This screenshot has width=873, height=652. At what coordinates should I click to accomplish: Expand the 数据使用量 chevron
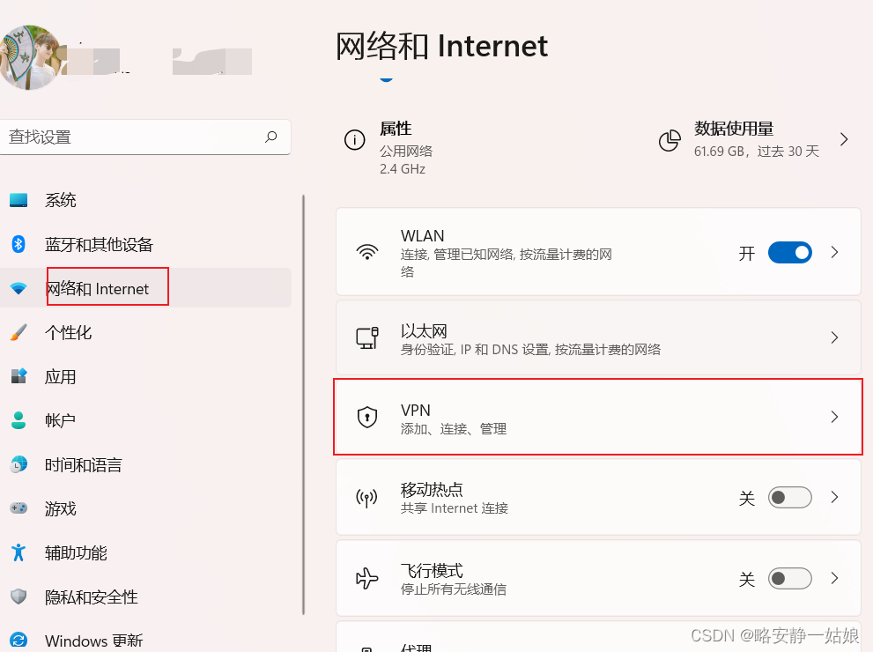click(x=844, y=139)
